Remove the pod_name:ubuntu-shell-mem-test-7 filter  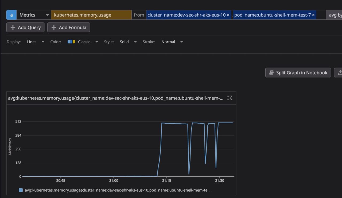313,15
